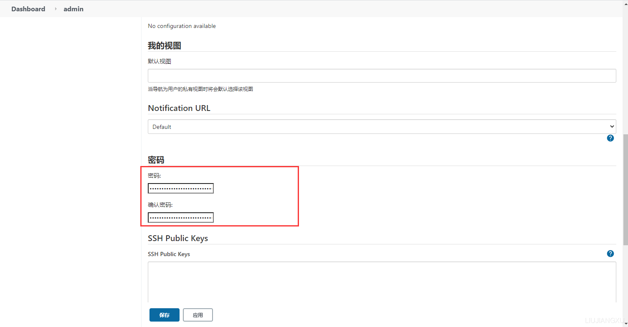Select the admin breadcrumb item
Image resolution: width=628 pixels, height=327 pixels.
click(x=73, y=9)
